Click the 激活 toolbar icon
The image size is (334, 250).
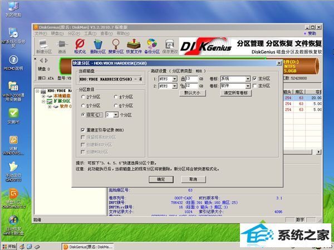[62, 46]
